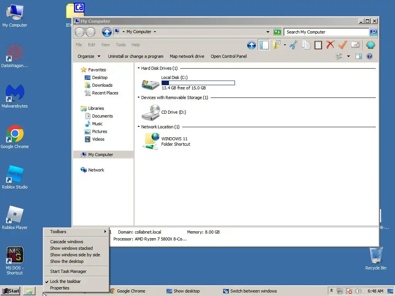395x296 pixels.
Task: Select Videos library
Action: coord(98,139)
